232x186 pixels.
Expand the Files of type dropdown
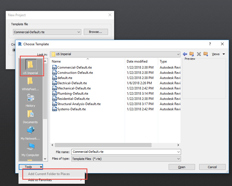[179, 159]
